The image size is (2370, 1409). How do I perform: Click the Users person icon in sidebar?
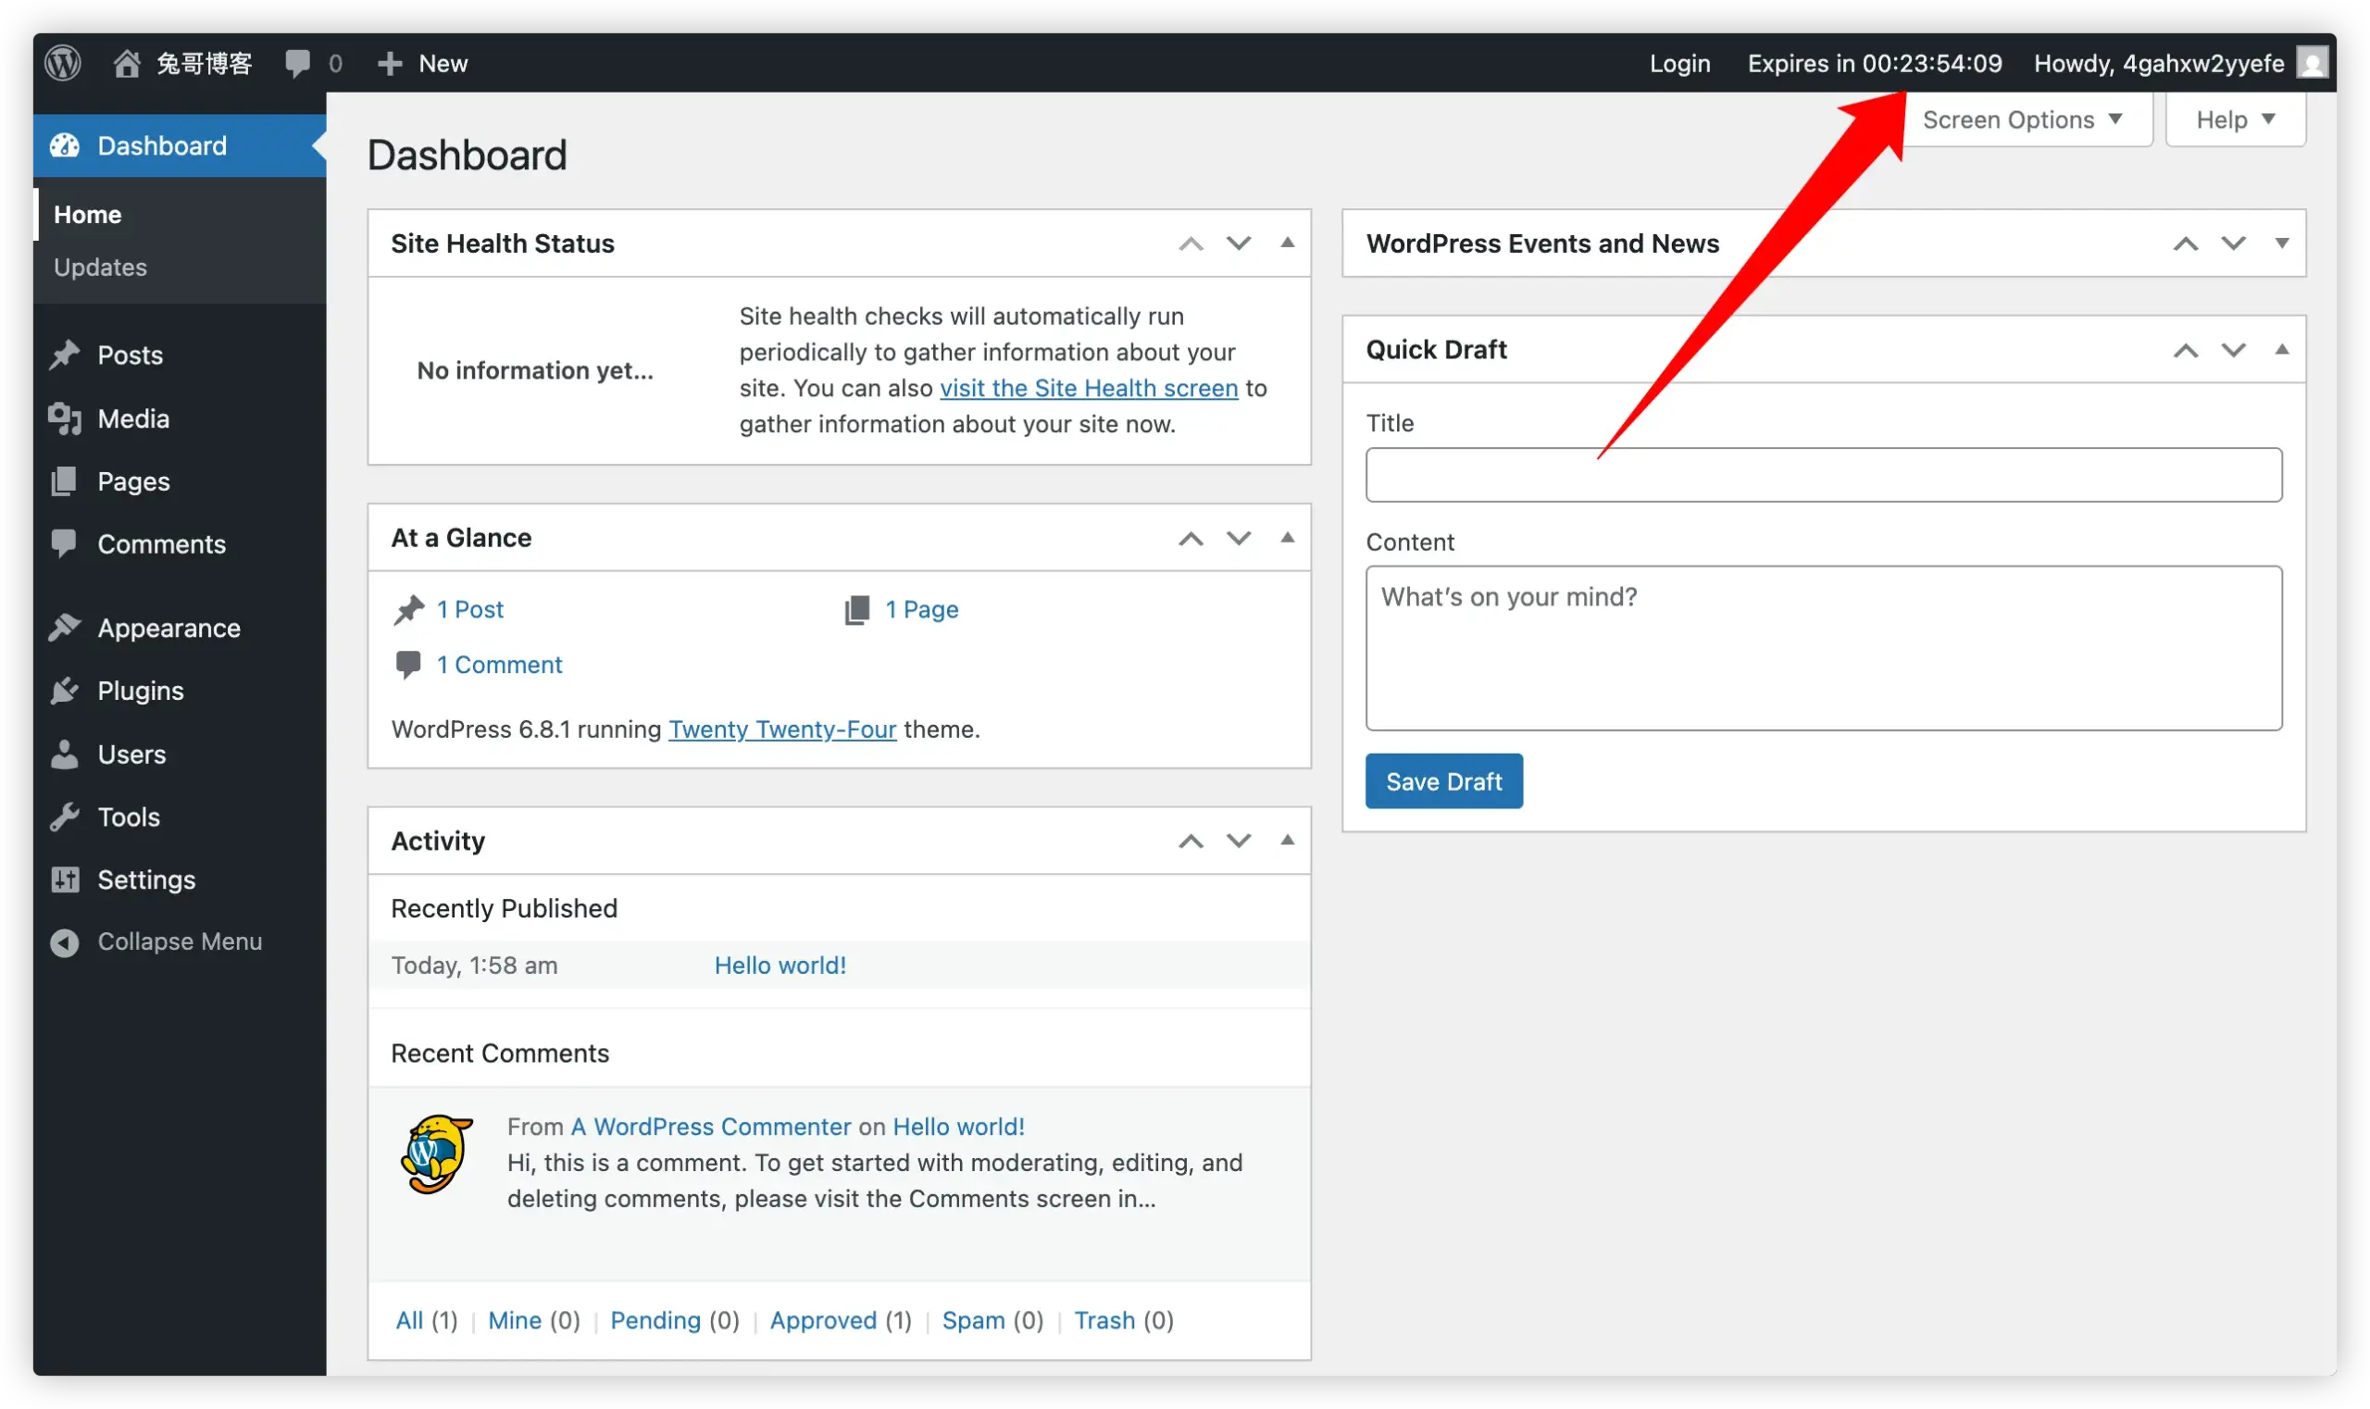pos(65,754)
